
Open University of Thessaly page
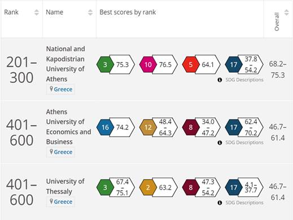(x=65, y=186)
